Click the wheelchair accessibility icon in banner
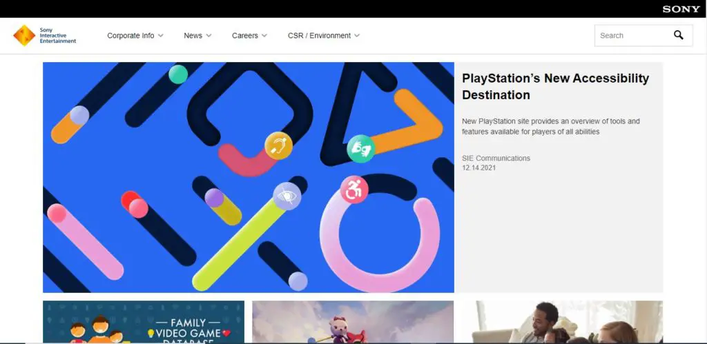707x344 pixels. [x=354, y=190]
